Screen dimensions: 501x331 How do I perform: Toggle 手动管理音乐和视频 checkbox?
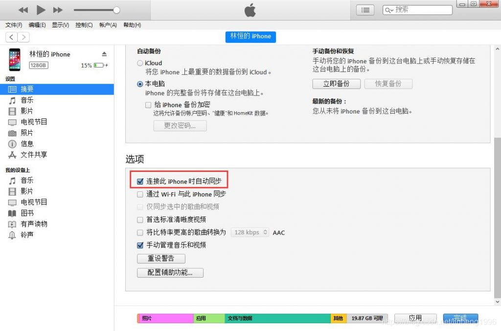[x=140, y=245]
